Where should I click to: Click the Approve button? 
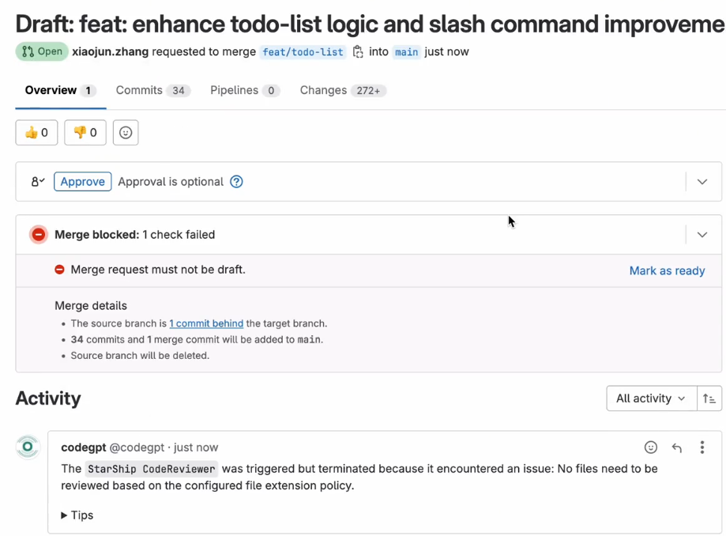tap(83, 182)
